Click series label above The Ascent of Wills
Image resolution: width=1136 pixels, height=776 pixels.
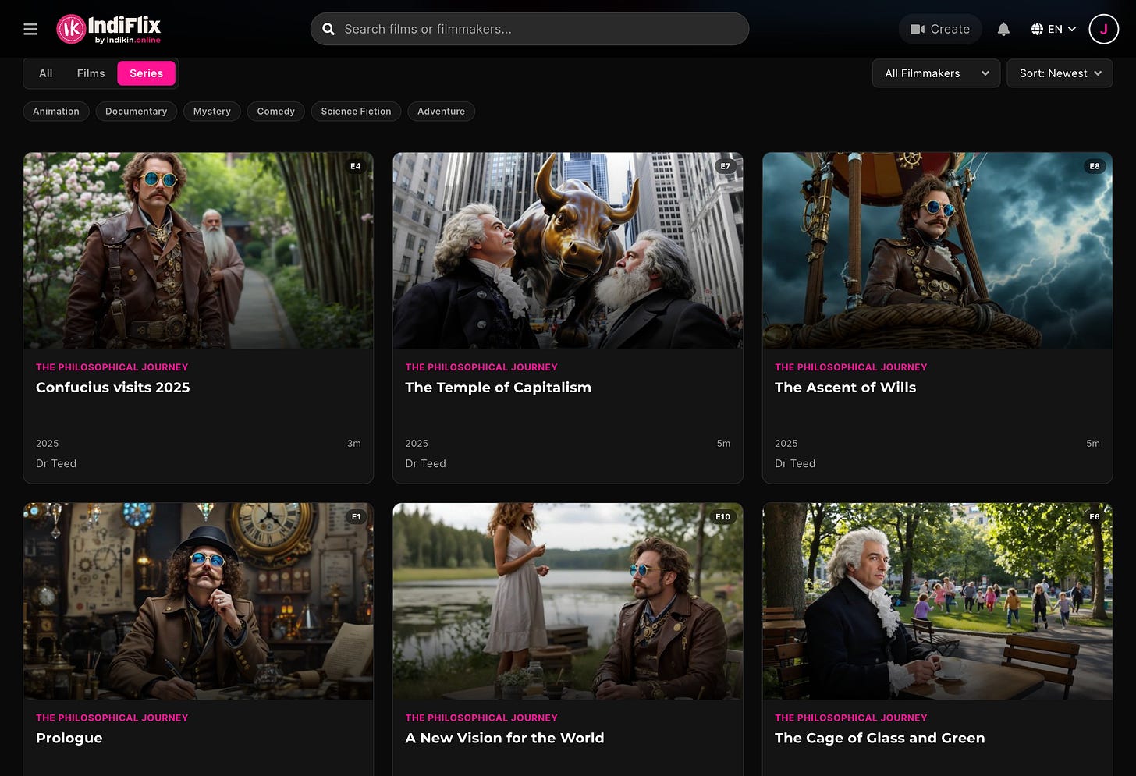[x=851, y=367]
